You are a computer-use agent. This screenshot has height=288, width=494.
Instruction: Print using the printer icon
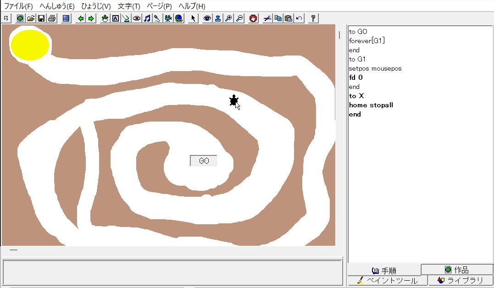coord(52,19)
